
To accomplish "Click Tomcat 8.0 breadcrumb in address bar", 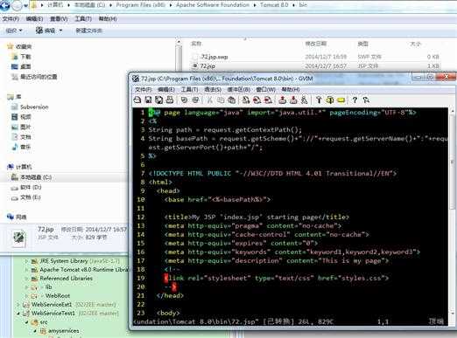I will point(274,5).
